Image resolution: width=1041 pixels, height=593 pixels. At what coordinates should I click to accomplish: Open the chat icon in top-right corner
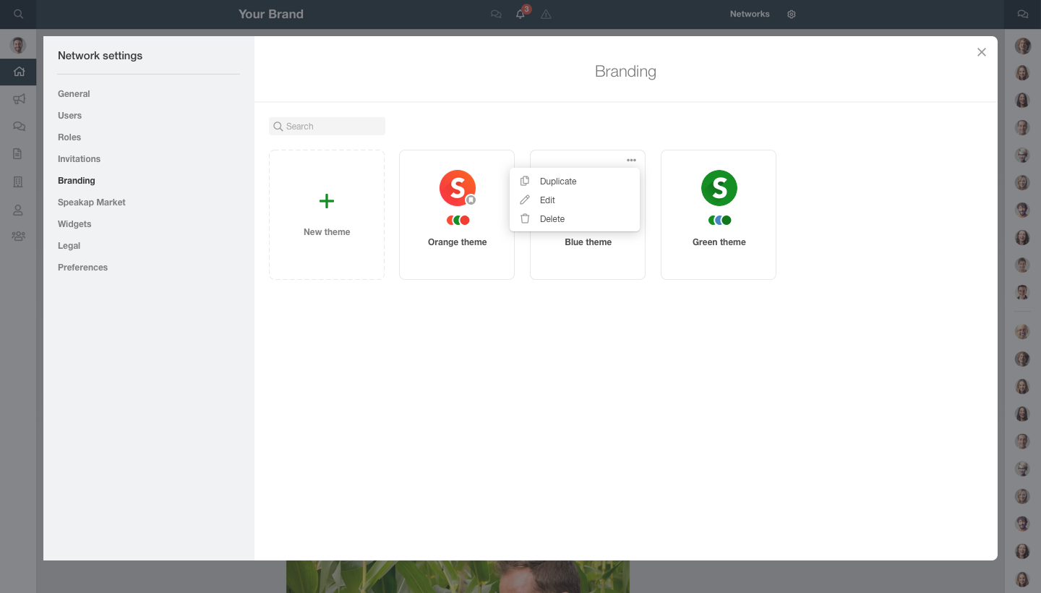pyautogui.click(x=1023, y=14)
